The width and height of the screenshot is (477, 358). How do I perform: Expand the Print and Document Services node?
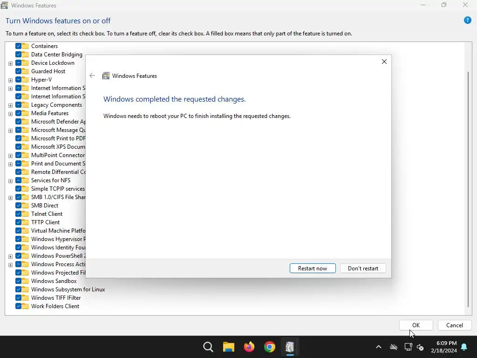tap(10, 164)
